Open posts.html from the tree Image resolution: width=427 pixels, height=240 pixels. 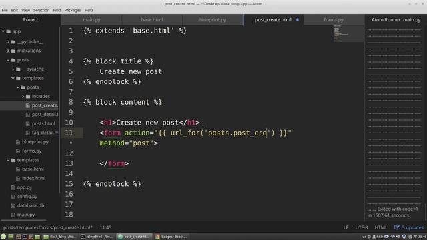pyautogui.click(x=43, y=123)
